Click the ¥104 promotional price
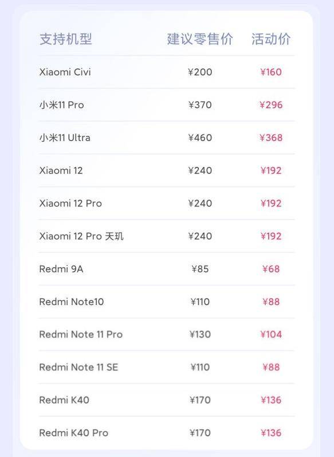The width and height of the screenshot is (334, 457). [271, 334]
